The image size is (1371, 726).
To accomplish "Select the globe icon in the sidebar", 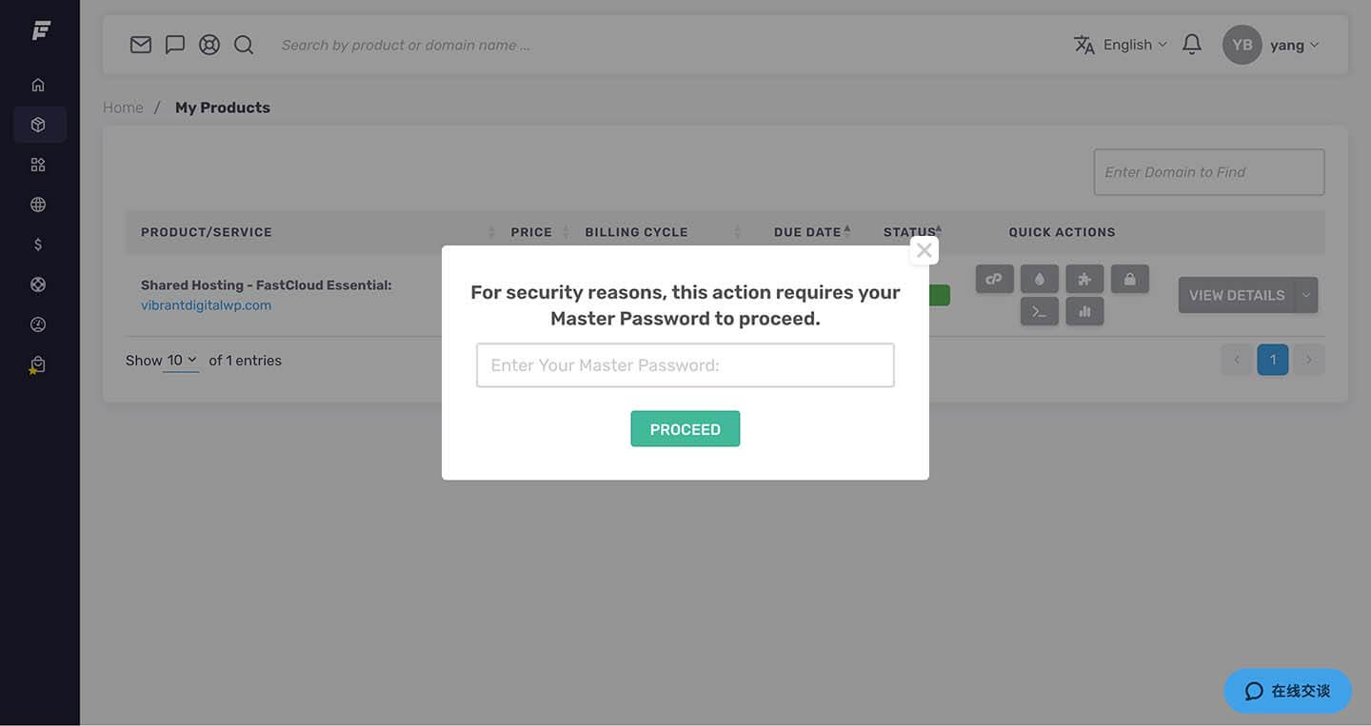I will click(x=38, y=205).
